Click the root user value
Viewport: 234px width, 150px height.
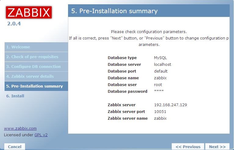pyautogui.click(x=158, y=85)
